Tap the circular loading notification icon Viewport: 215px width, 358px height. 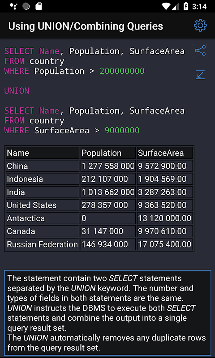(x=26, y=6)
